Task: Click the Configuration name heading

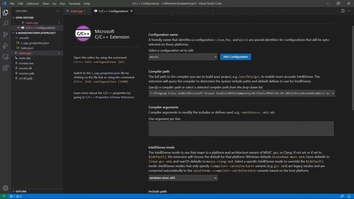Action: pyautogui.click(x=163, y=34)
